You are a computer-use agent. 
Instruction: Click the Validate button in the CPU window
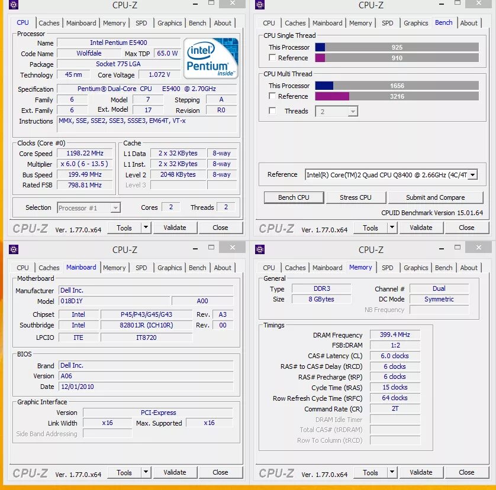(175, 228)
